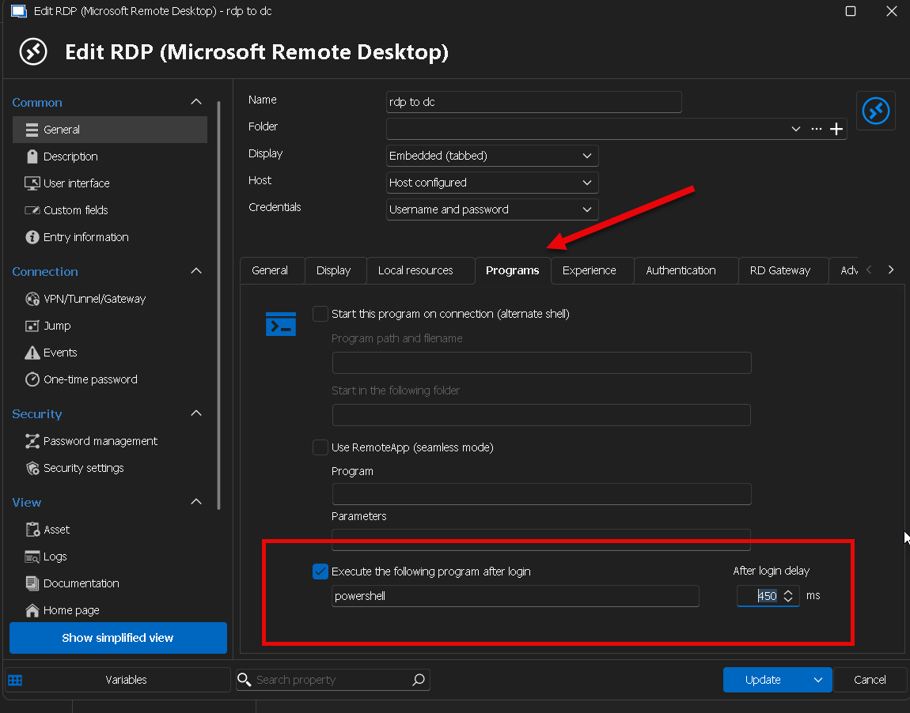Open One-time password clock icon
Image resolution: width=910 pixels, height=713 pixels.
(32, 379)
